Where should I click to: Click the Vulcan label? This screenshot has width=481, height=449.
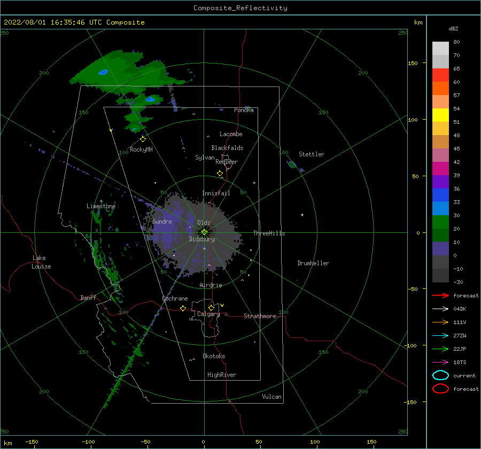271,397
